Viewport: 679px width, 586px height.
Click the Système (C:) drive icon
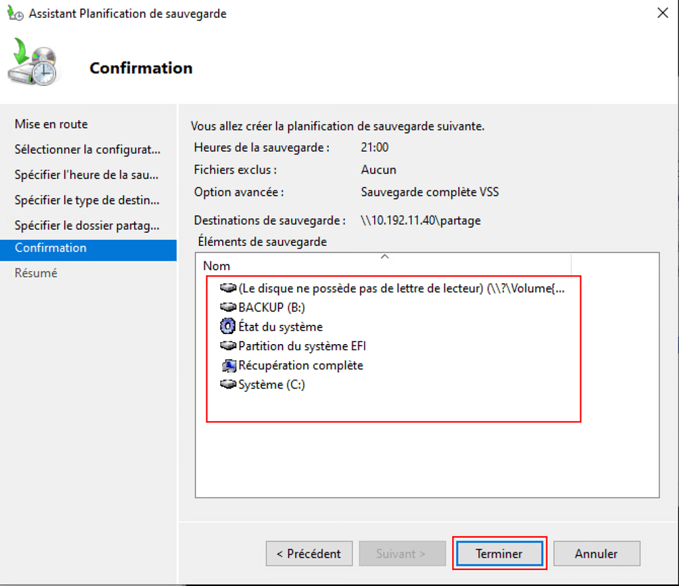click(x=228, y=384)
